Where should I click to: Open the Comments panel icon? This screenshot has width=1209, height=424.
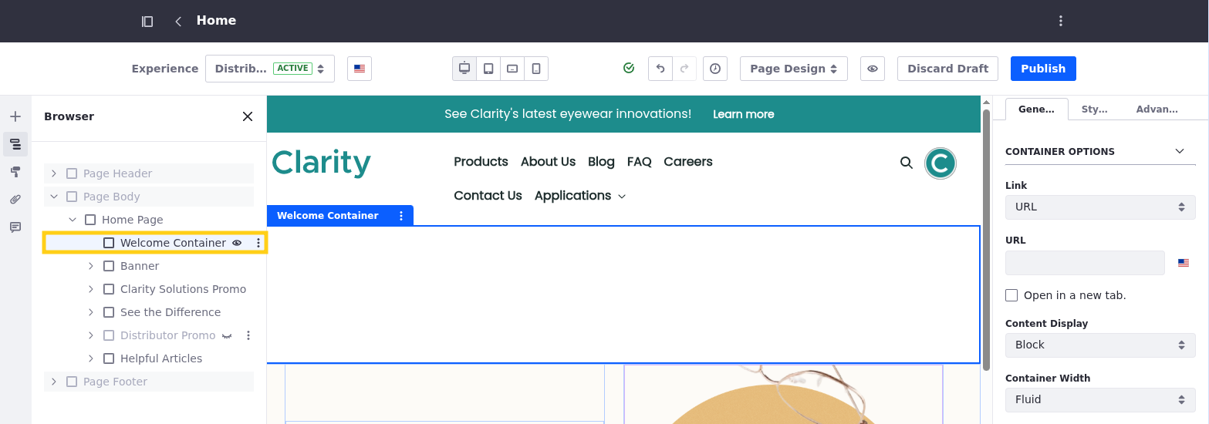click(x=15, y=227)
